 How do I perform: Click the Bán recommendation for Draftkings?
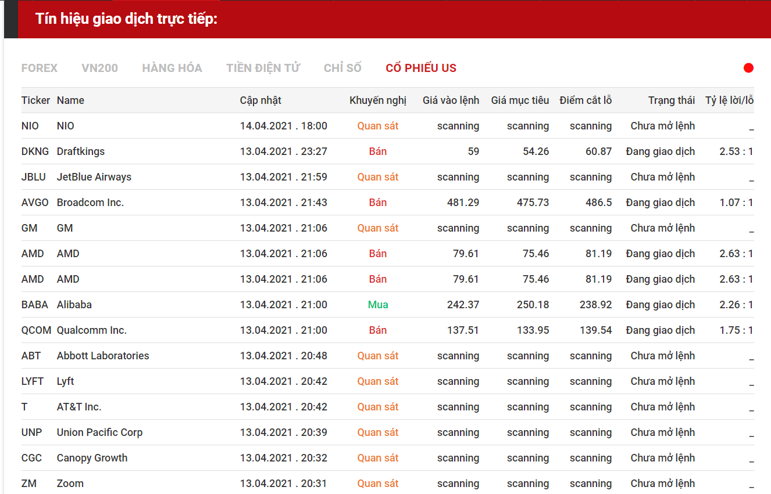click(x=378, y=152)
